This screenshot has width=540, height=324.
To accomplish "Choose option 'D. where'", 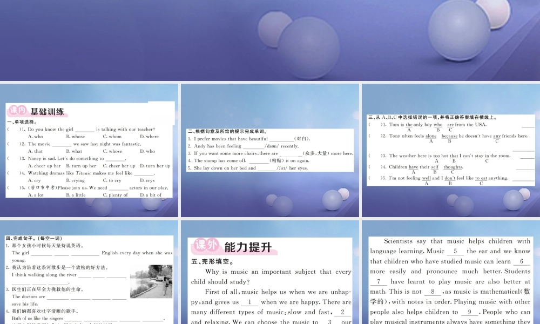I will tap(150, 137).
